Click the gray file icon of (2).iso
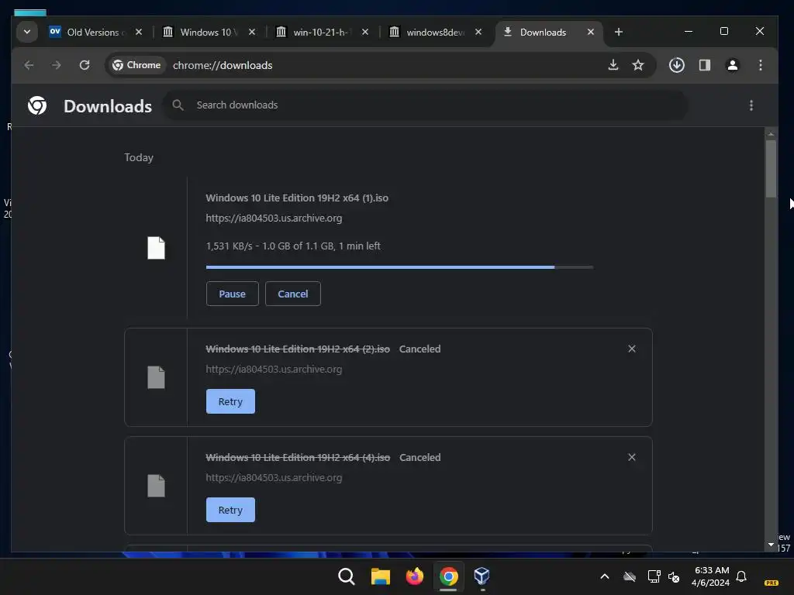This screenshot has width=794, height=595. pos(156,377)
